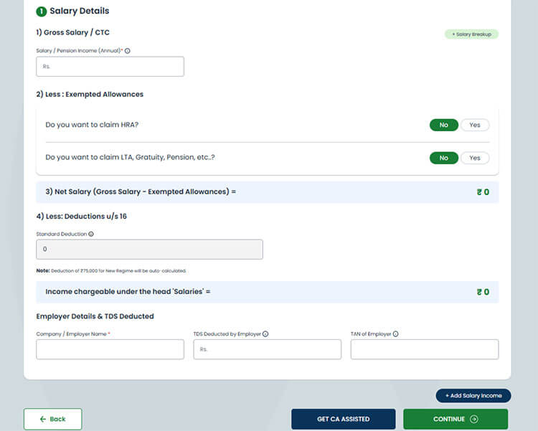
Task: Click the Standard Deduction field
Action: click(150, 250)
